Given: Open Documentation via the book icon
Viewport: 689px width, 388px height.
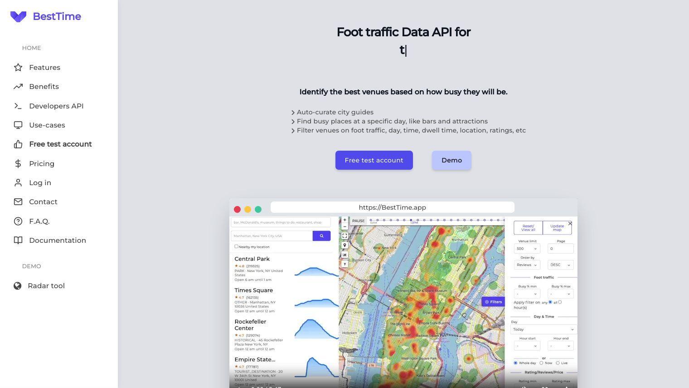Looking at the screenshot, I should [18, 240].
